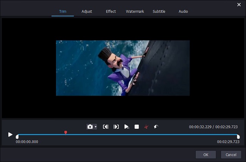Open the Effect tab
The width and height of the screenshot is (246, 162).
click(x=111, y=11)
